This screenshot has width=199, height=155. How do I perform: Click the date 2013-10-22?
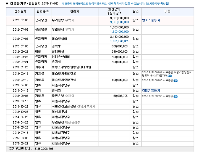(20, 106)
